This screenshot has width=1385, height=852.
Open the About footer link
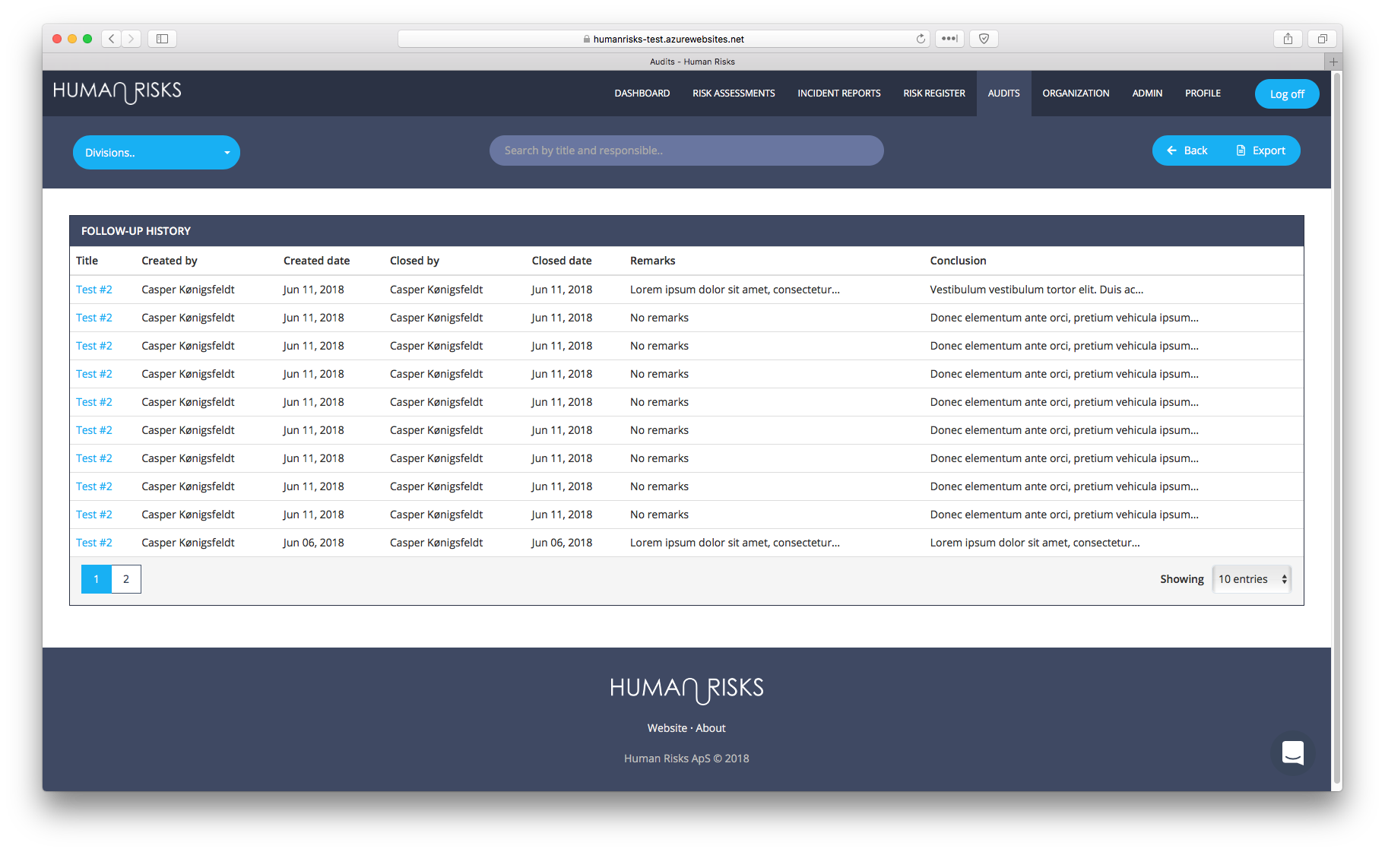click(x=711, y=728)
